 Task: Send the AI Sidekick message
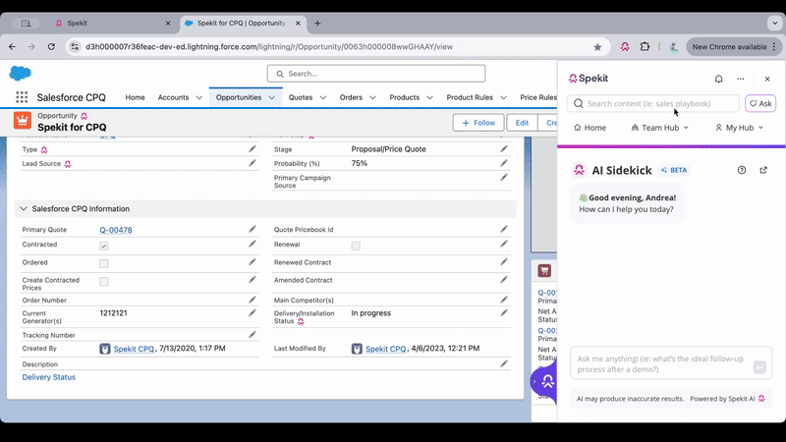[x=758, y=367]
